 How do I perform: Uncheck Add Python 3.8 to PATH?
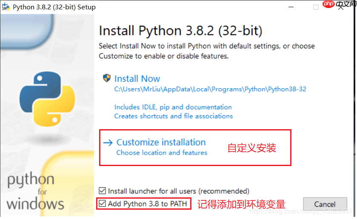(x=102, y=203)
